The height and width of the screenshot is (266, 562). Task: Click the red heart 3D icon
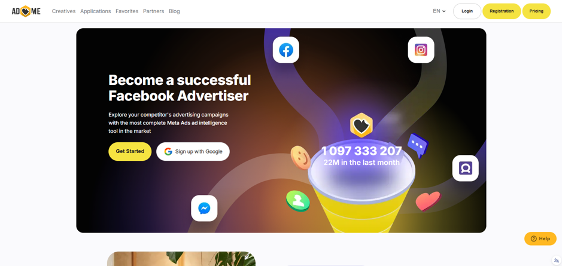point(428,200)
